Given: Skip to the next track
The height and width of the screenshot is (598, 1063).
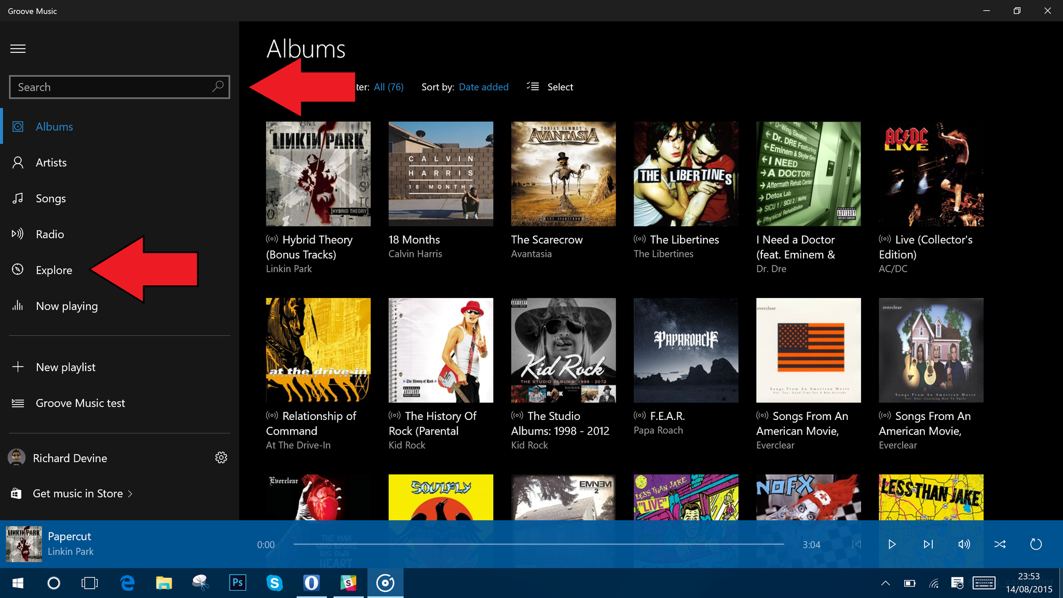Looking at the screenshot, I should [x=928, y=544].
